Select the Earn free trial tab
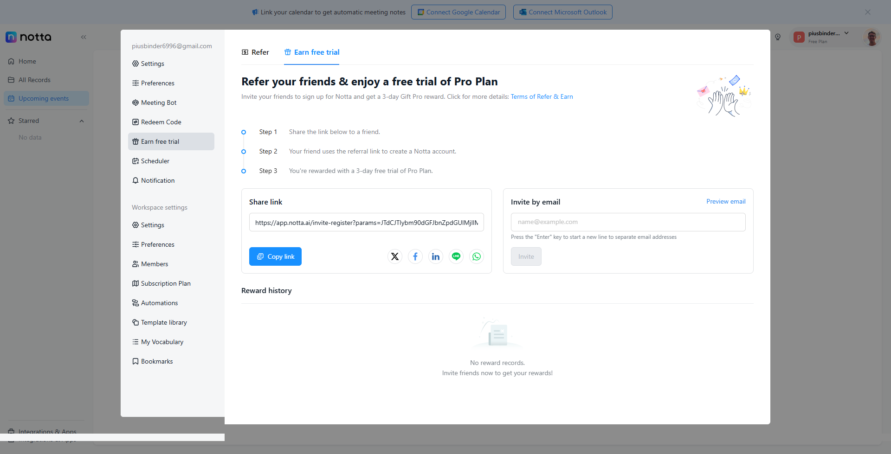The image size is (891, 454). click(x=312, y=52)
